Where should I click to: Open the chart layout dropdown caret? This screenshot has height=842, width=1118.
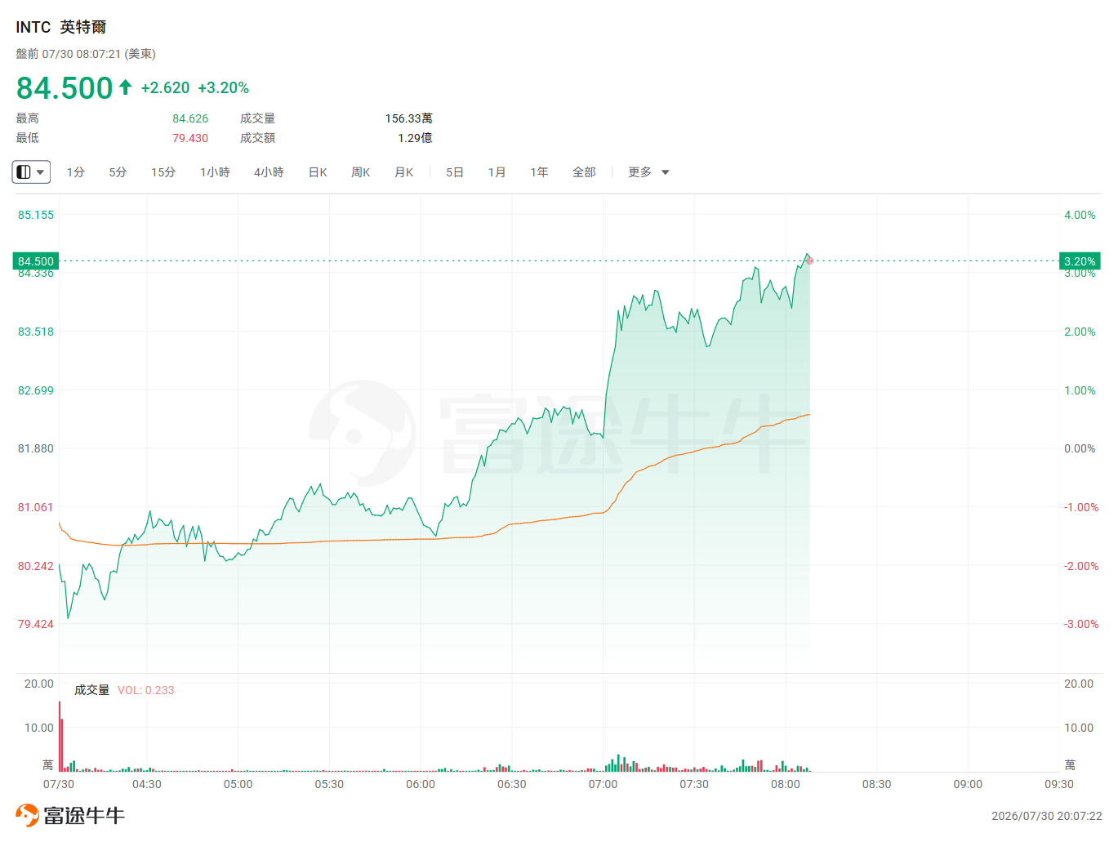41,172
